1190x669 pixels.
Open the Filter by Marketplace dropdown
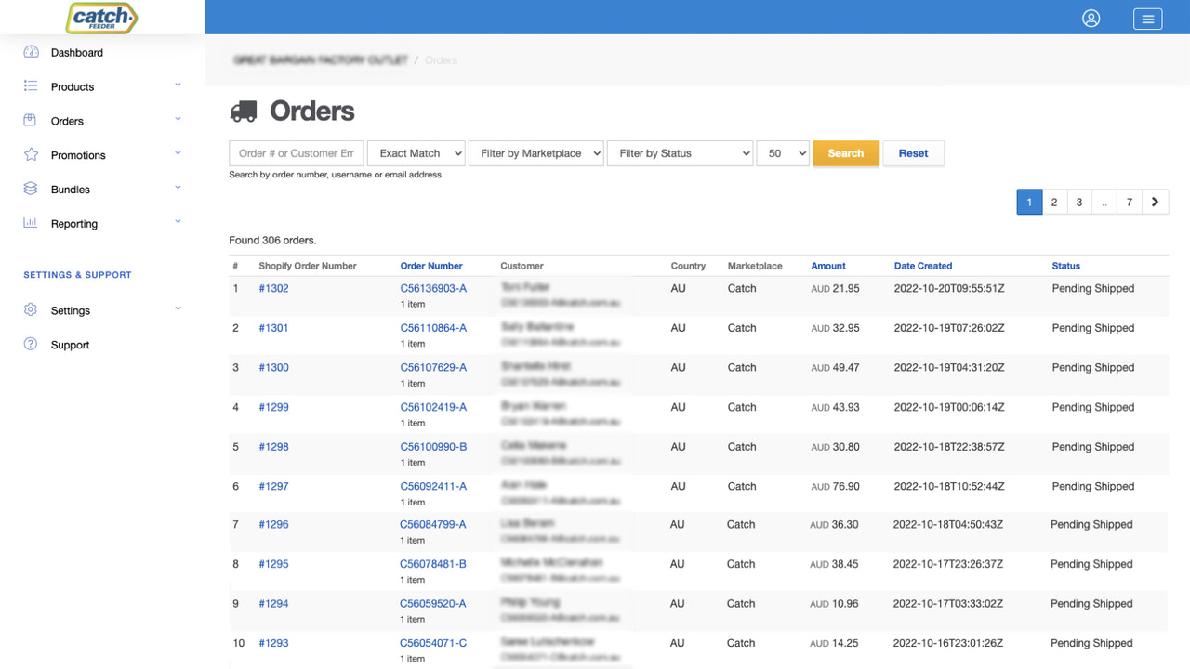point(535,152)
